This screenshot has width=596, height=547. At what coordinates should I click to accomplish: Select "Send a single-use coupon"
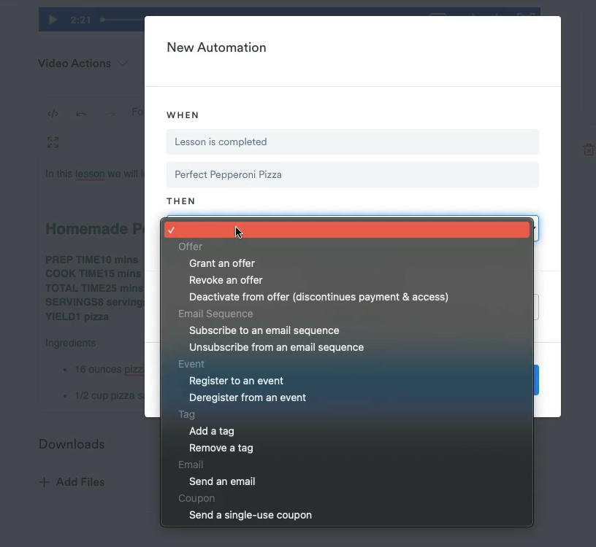tap(250, 515)
